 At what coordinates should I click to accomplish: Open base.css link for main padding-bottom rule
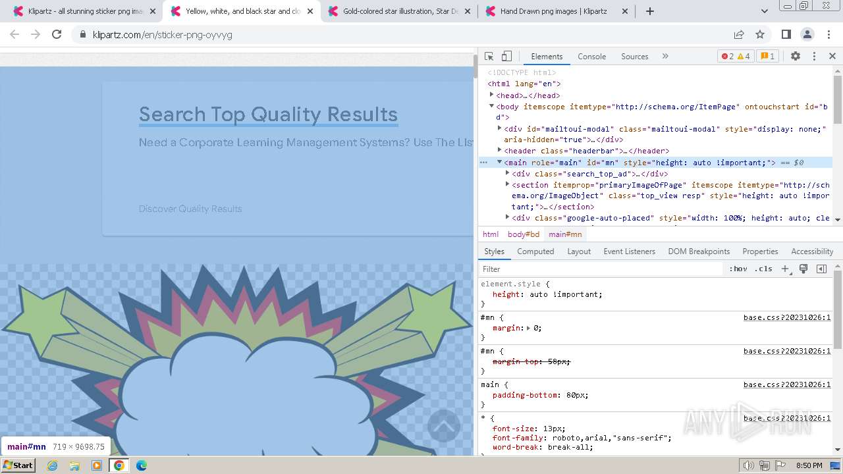(787, 384)
